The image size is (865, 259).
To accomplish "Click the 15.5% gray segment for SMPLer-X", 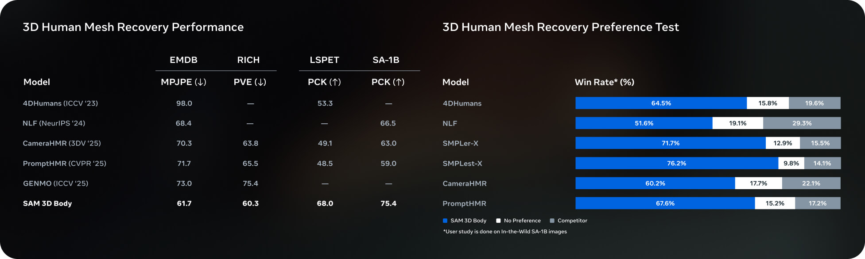I will point(820,143).
